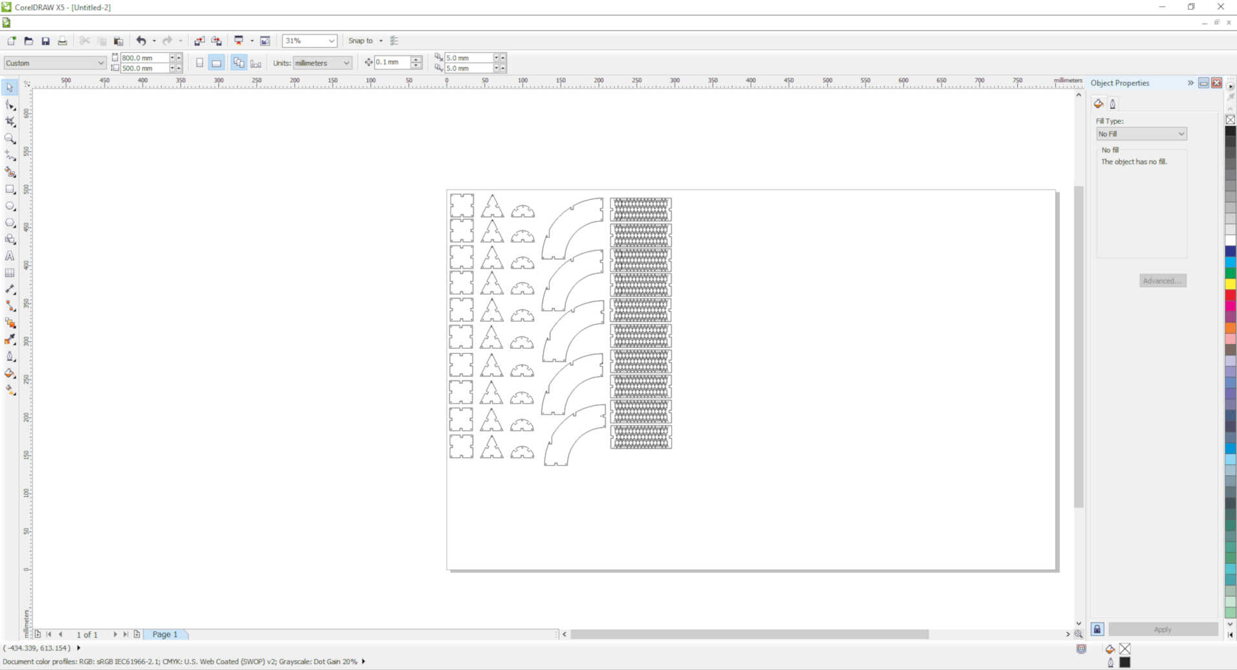Image resolution: width=1237 pixels, height=670 pixels.
Task: Go to the next page arrow
Action: 115,634
